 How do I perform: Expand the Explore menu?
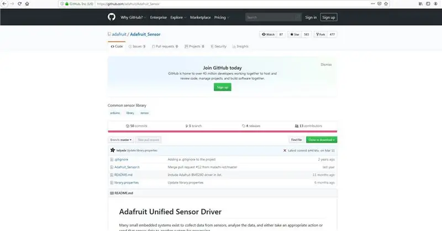pyautogui.click(x=178, y=17)
